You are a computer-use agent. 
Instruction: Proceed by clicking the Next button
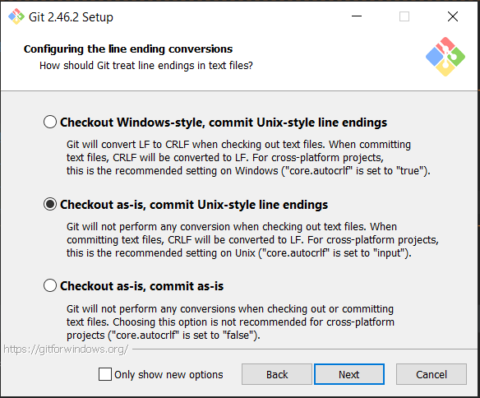(349, 374)
